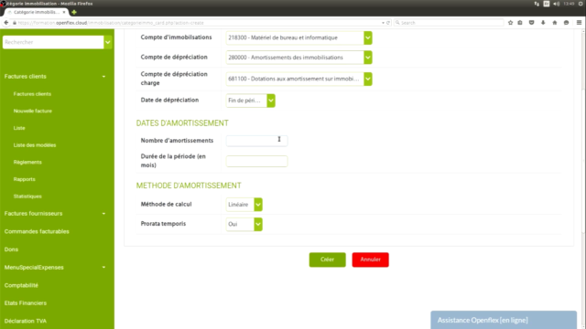Click the Pocket shield icon
This screenshot has height=329, width=586.
(x=531, y=23)
